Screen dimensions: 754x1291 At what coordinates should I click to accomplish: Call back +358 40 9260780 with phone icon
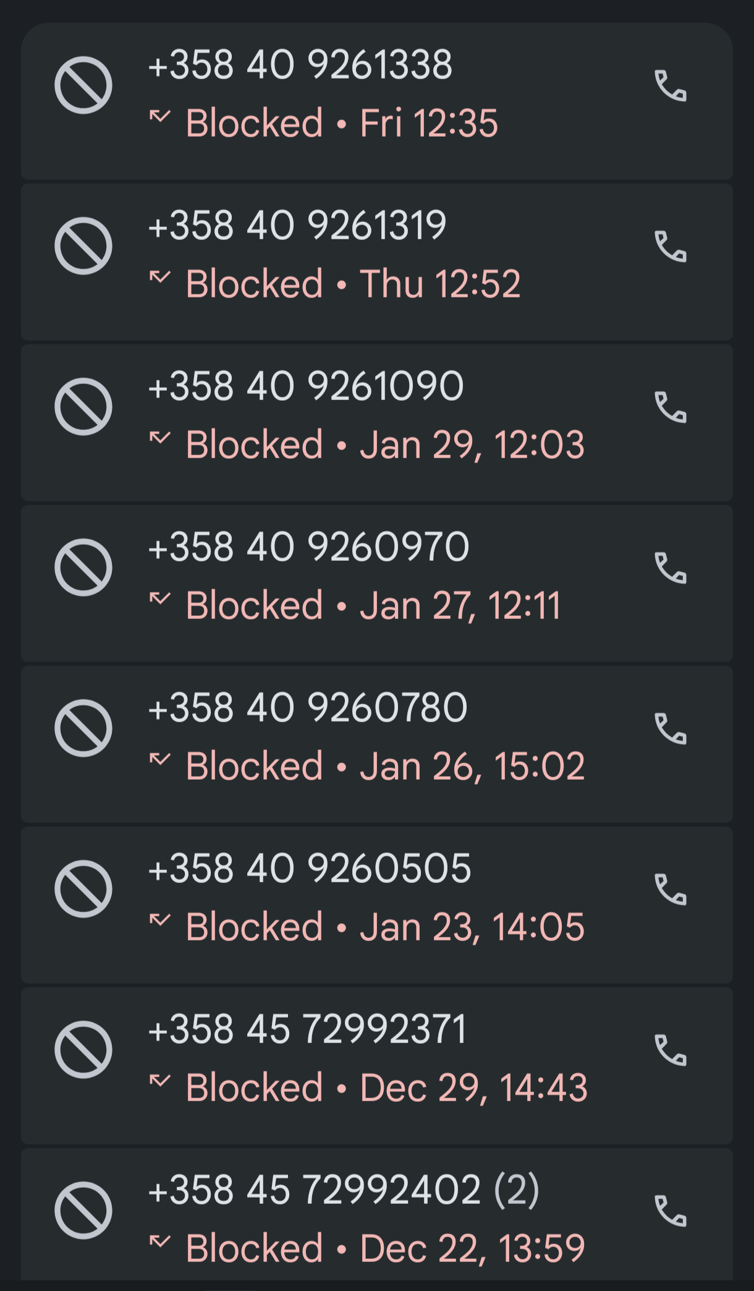[671, 728]
